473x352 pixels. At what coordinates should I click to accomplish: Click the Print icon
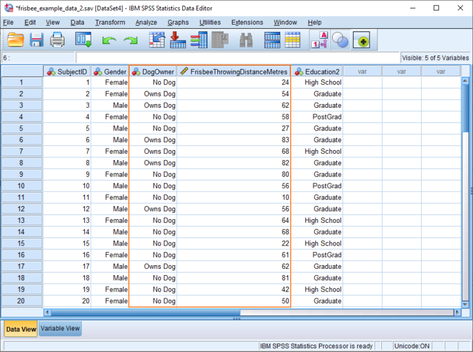[57, 40]
